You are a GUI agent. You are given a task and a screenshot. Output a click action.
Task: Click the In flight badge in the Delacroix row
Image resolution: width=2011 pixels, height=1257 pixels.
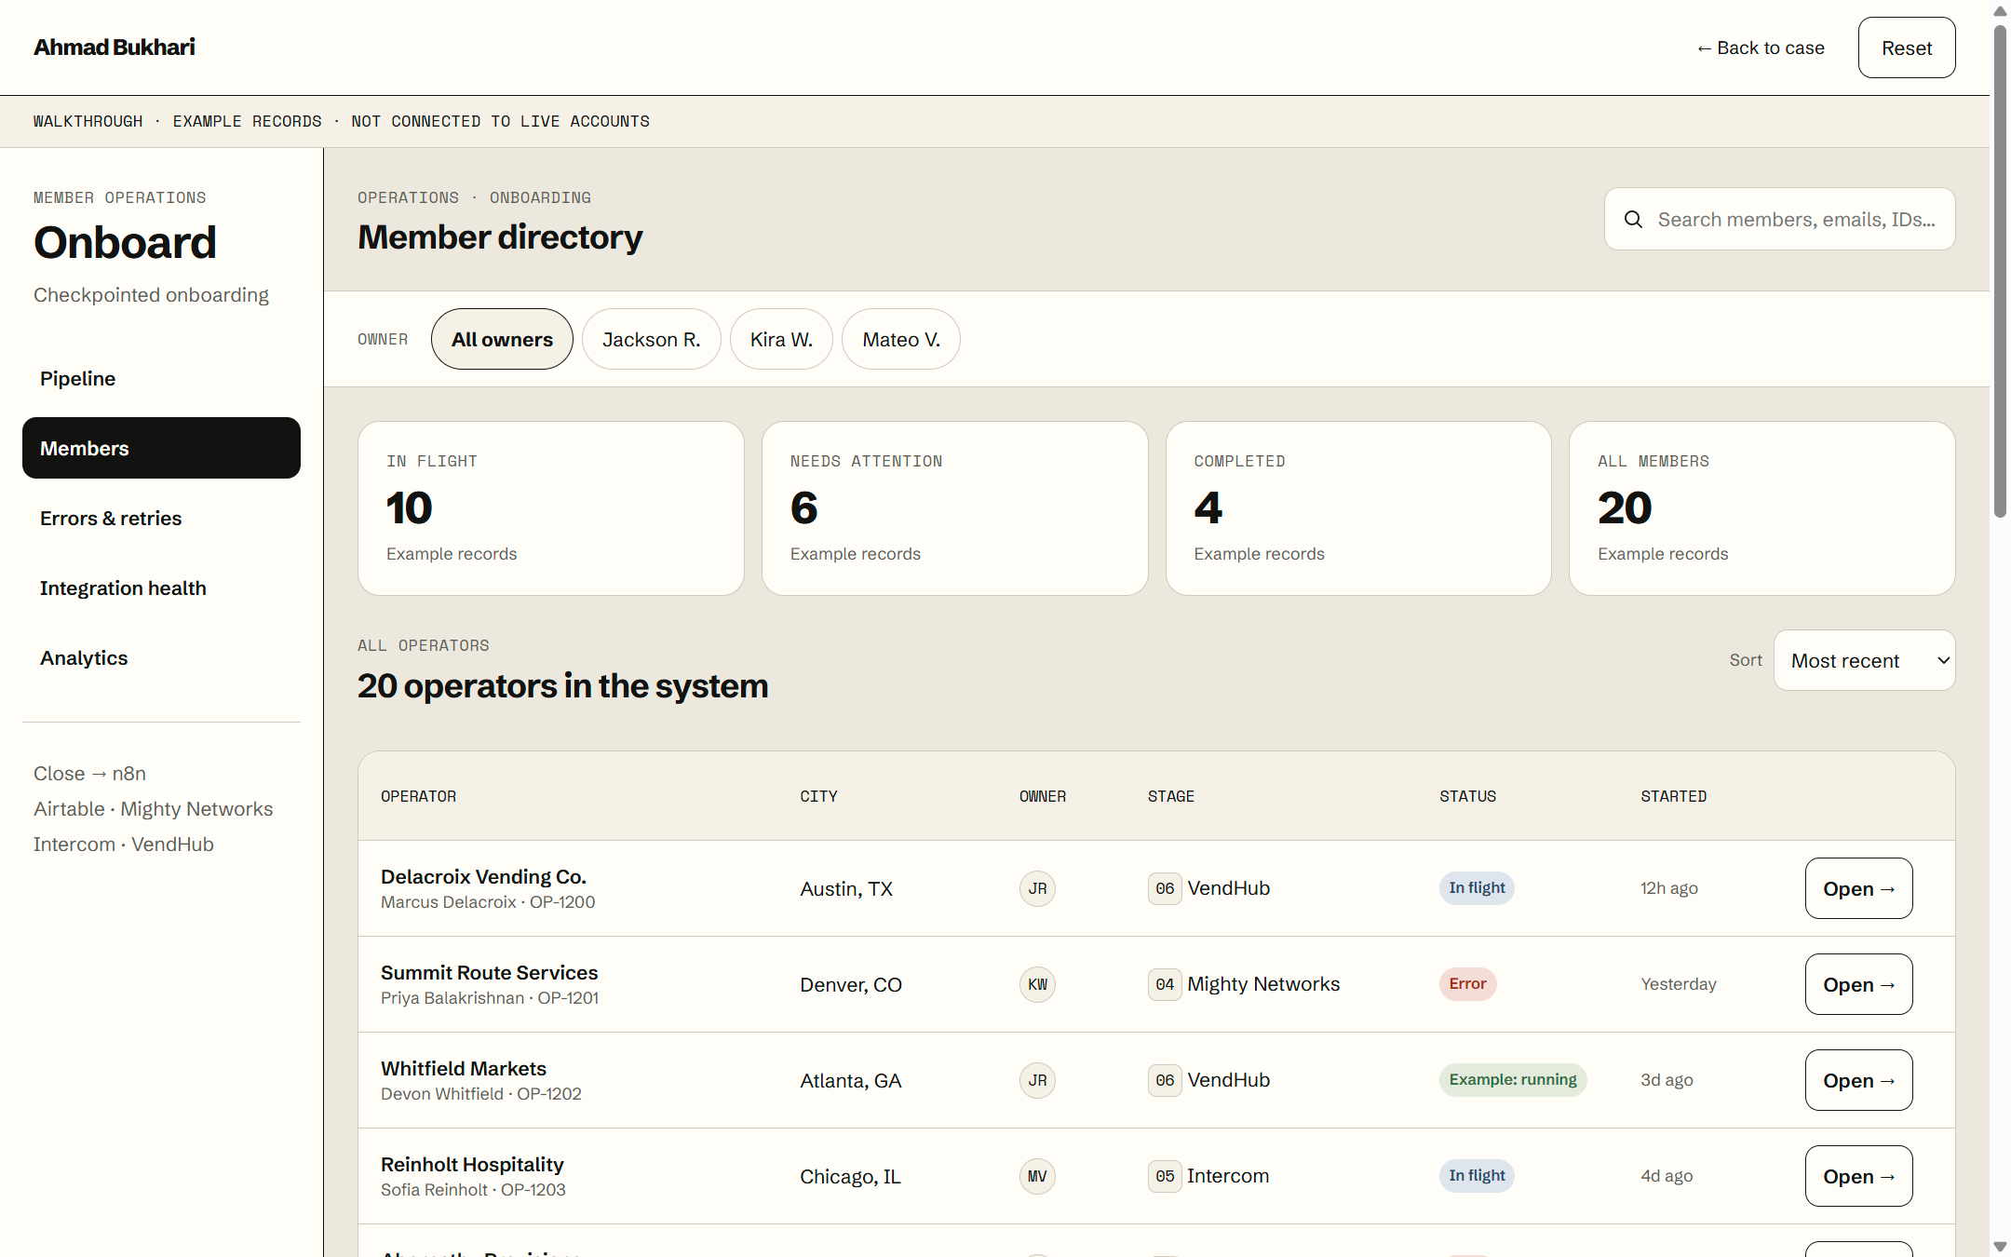[1477, 887]
